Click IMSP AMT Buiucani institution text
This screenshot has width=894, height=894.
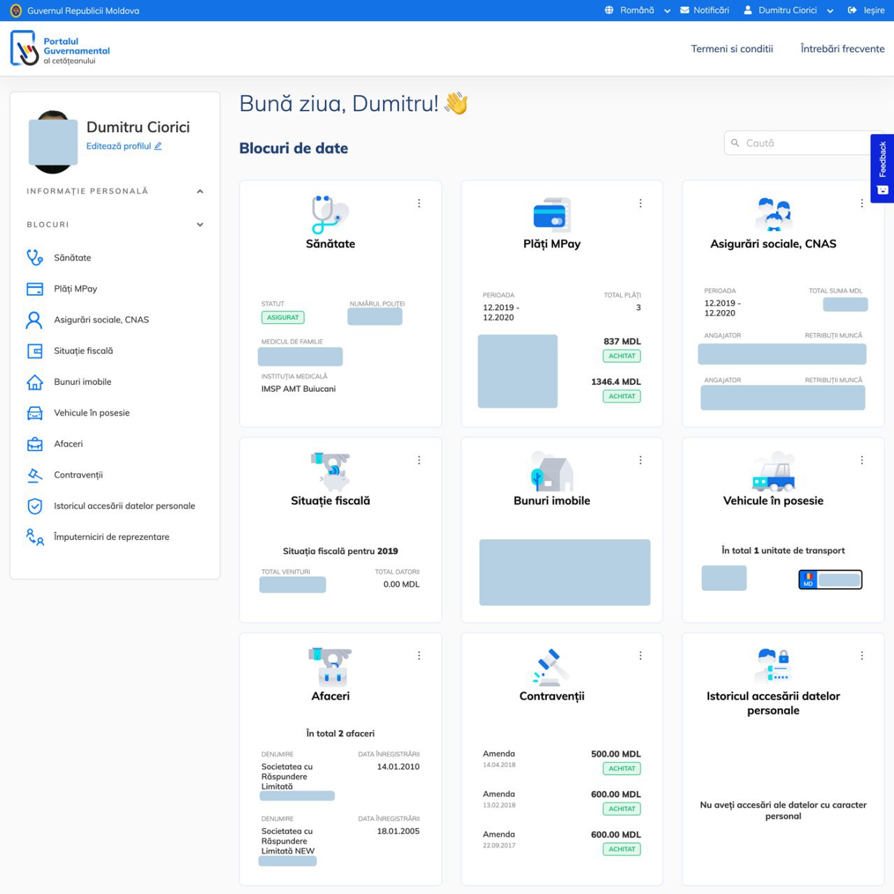pos(298,389)
